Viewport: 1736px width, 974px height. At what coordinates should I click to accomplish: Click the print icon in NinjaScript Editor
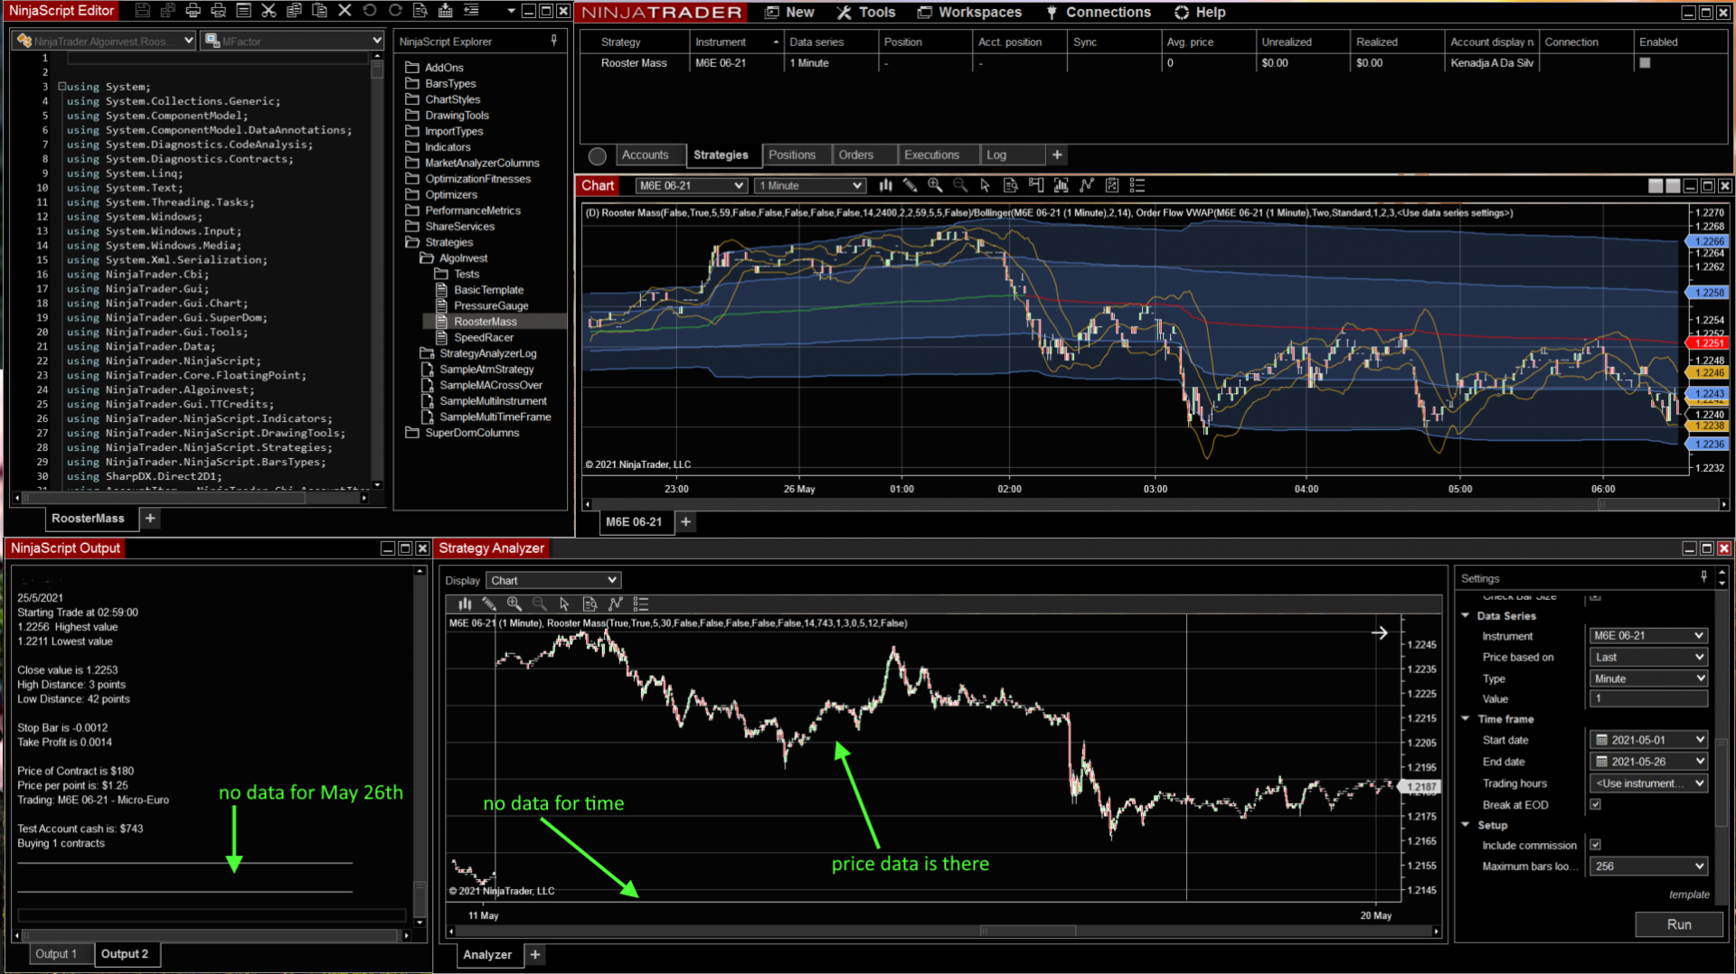point(193,11)
